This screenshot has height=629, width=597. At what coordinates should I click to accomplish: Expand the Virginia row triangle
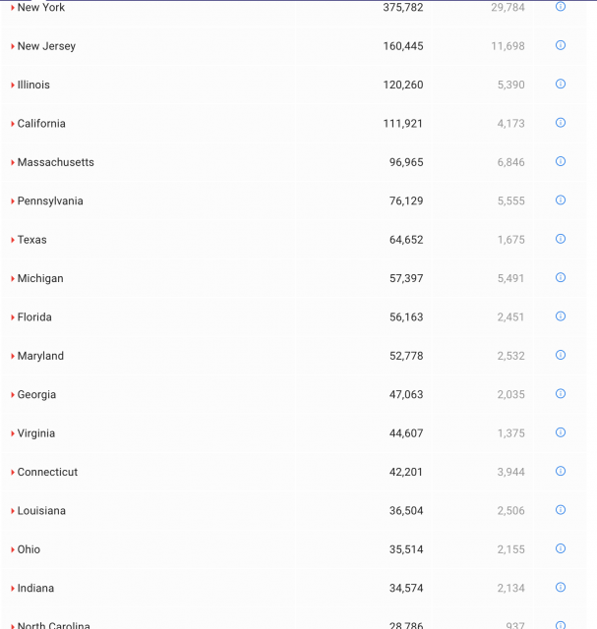coord(13,433)
